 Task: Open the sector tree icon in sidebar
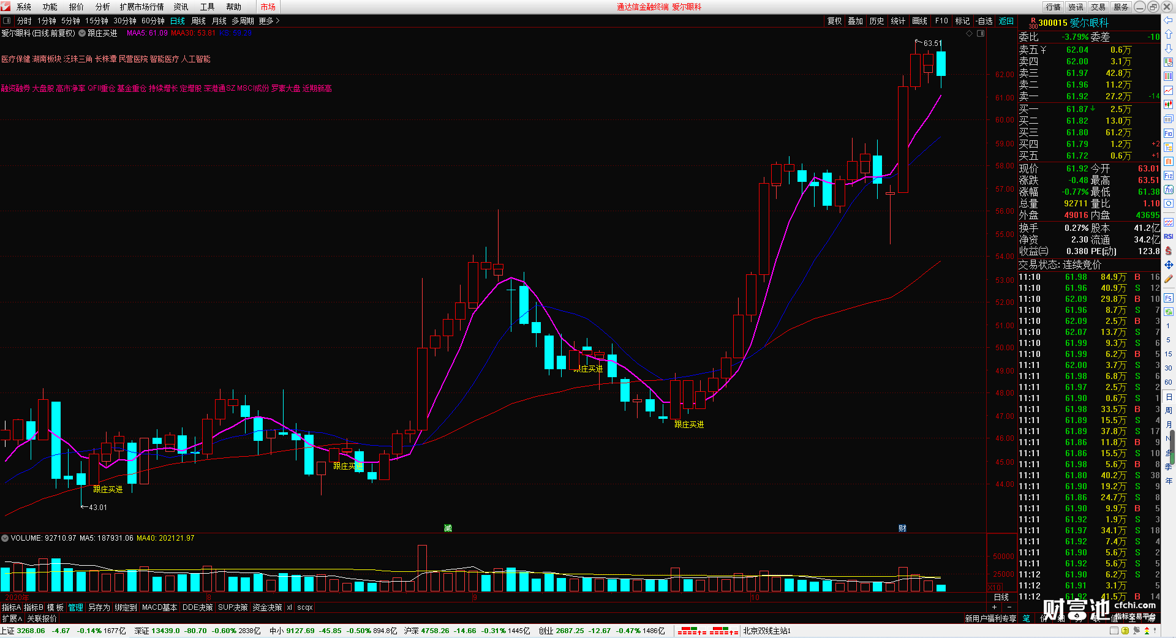[1169, 147]
